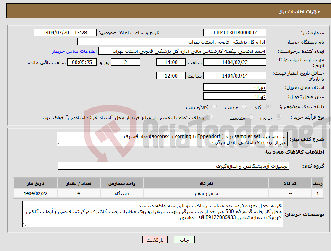This screenshot has height=251, width=331.
Task: Click the quantity cell showing 4
Action: click(x=79, y=193)
